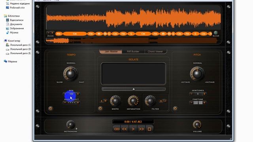Increase Finetune with plus button
The width and height of the screenshot is (253, 142).
point(204,103)
